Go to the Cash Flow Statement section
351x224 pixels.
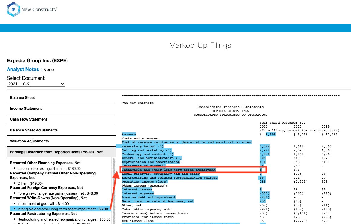61,119
